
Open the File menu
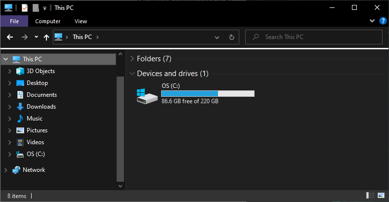14,21
